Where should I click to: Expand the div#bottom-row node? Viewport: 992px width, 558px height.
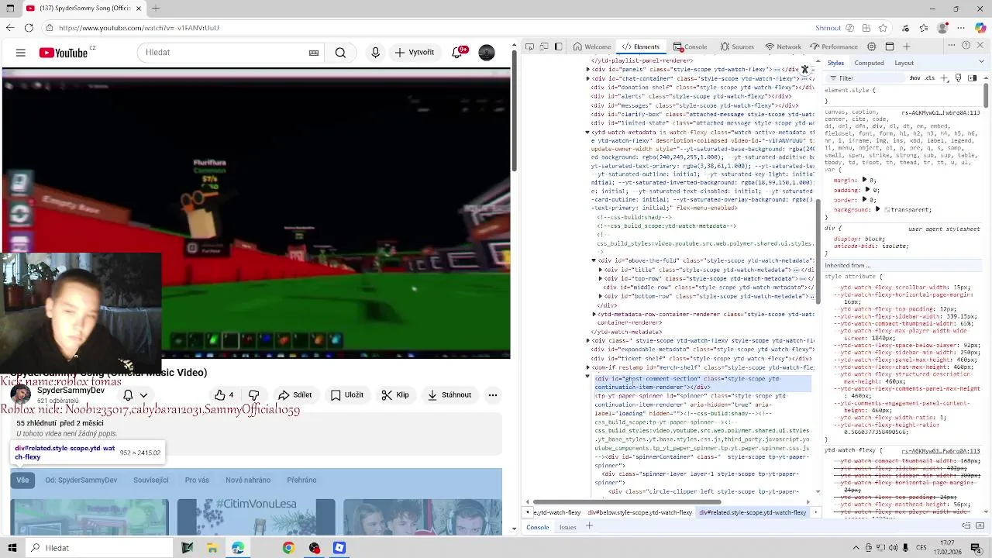pyautogui.click(x=601, y=296)
